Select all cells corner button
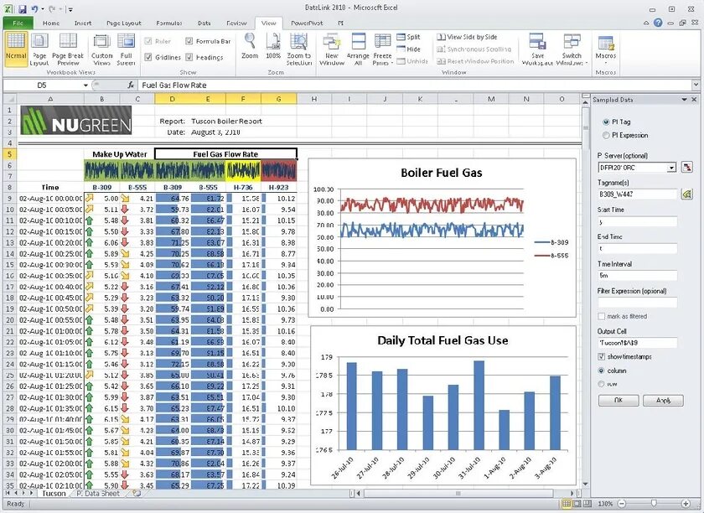The image size is (704, 513). tap(10, 99)
